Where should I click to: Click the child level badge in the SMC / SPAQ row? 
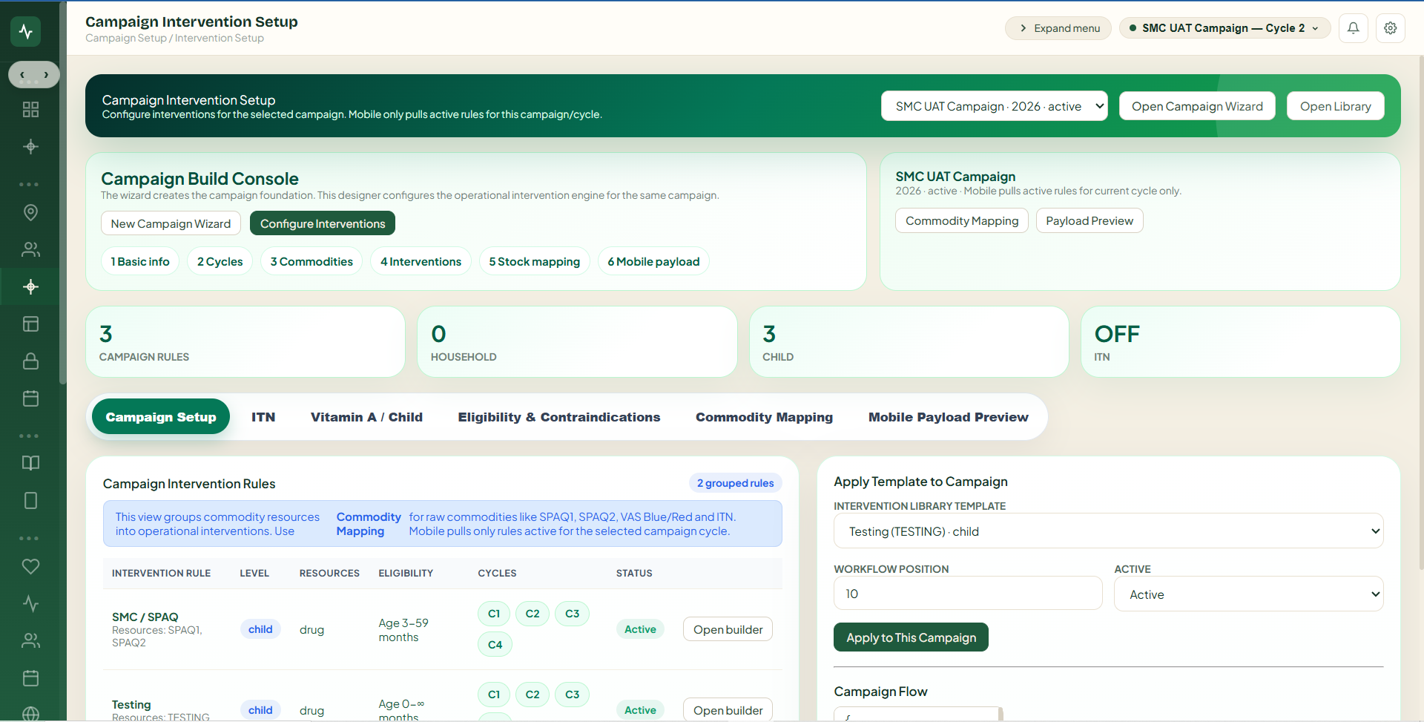(x=260, y=629)
